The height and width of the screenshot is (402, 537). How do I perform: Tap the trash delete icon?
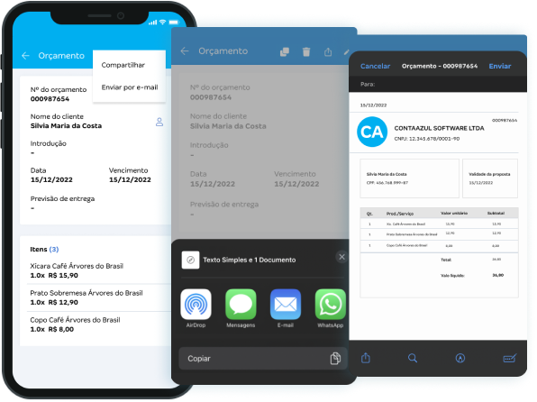(306, 51)
